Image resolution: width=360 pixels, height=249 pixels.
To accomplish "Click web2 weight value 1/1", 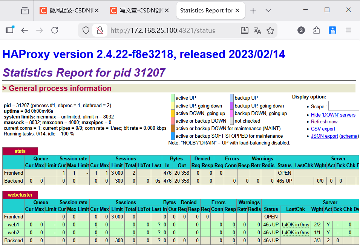I will point(317,233).
